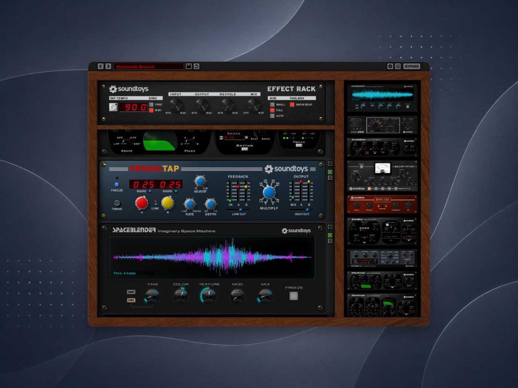This screenshot has width=518, height=388.
Task: Select the SuperPlate plugin thumbnail
Action: pyautogui.click(x=382, y=125)
